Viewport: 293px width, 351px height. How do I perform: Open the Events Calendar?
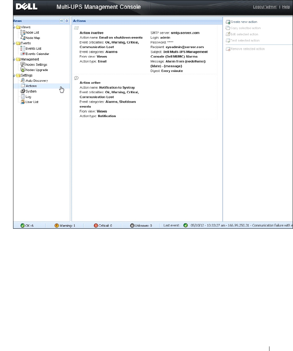click(x=37, y=54)
